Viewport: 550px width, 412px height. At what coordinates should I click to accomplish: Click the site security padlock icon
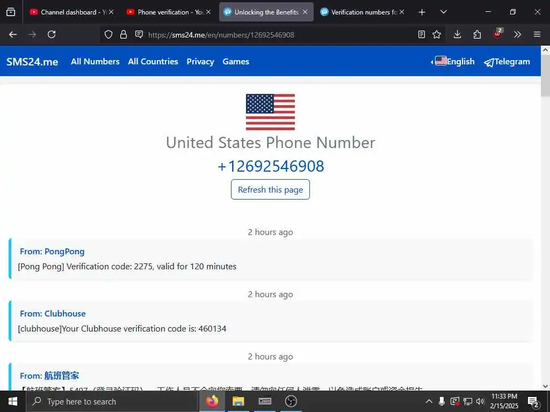click(x=124, y=34)
